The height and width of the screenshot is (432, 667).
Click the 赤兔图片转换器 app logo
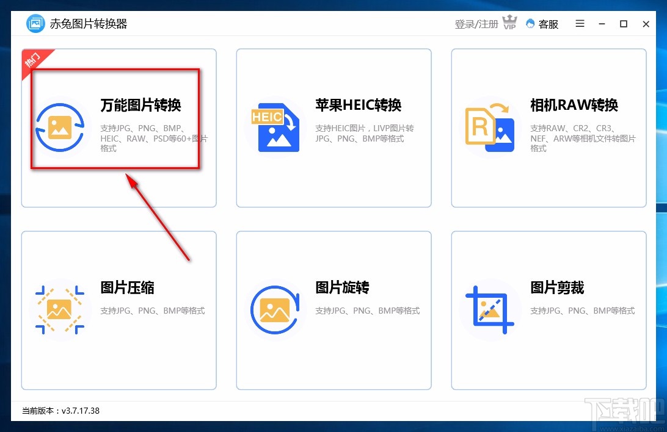pyautogui.click(x=35, y=23)
